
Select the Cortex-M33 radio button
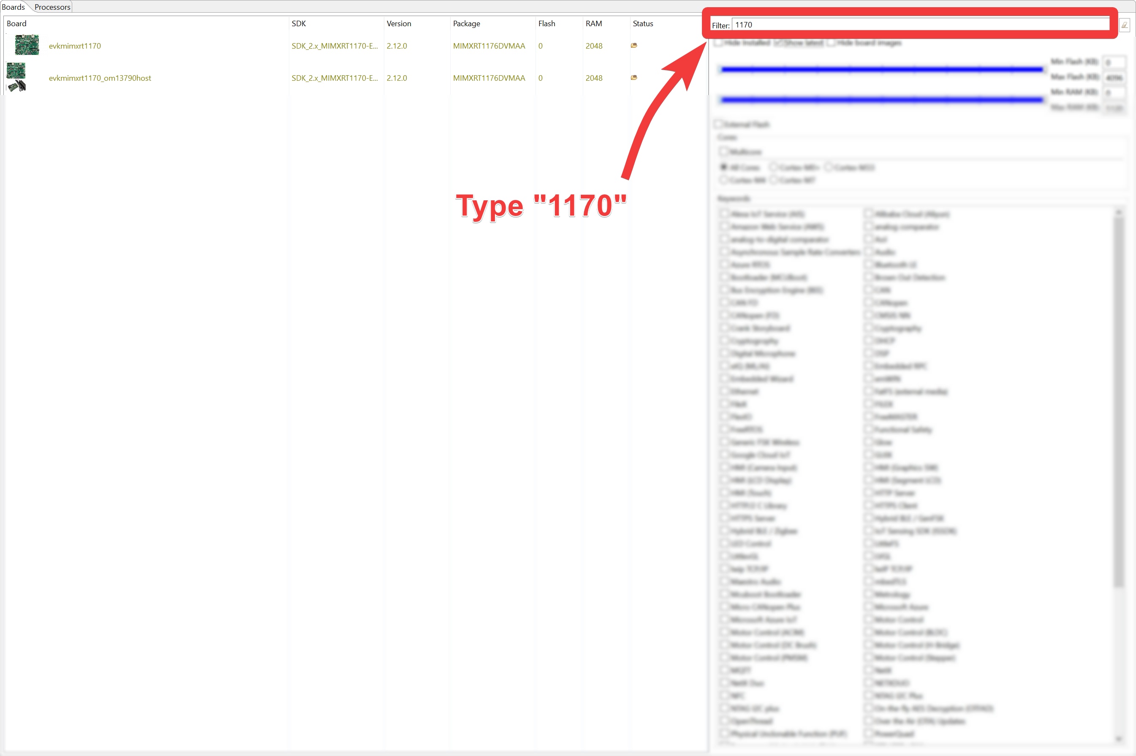[829, 167]
